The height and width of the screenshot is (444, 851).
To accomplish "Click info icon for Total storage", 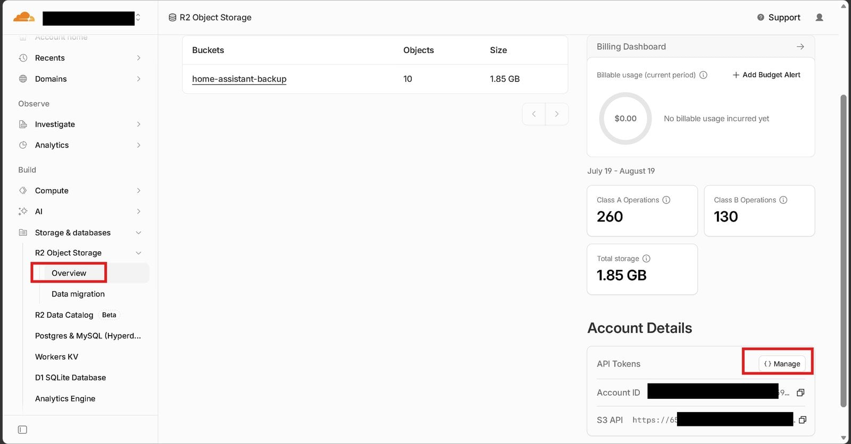I will (x=646, y=259).
